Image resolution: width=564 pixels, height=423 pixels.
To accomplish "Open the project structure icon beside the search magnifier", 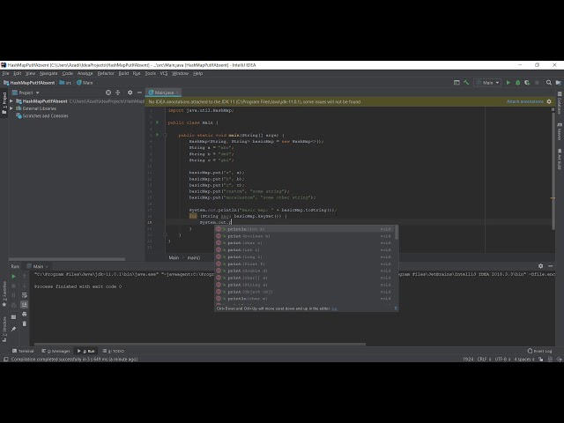I will point(558,83).
